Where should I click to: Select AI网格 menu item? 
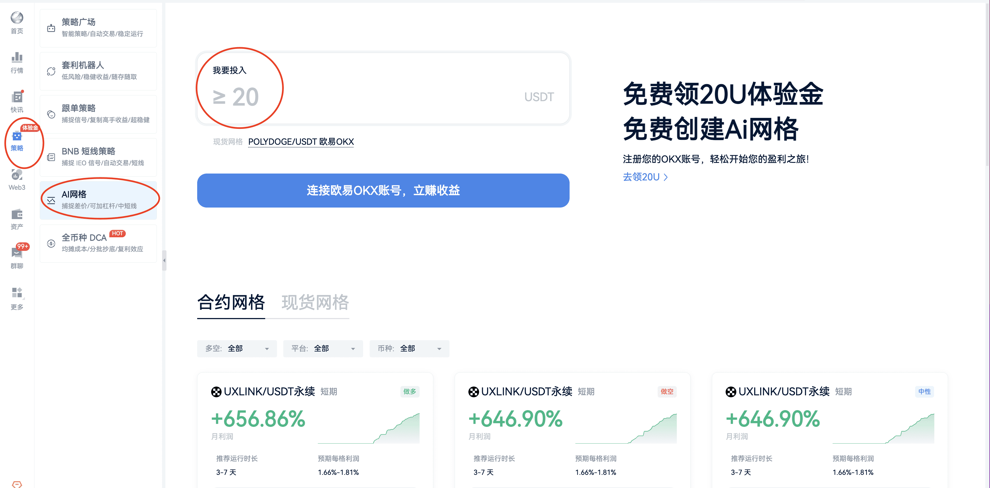tap(98, 200)
